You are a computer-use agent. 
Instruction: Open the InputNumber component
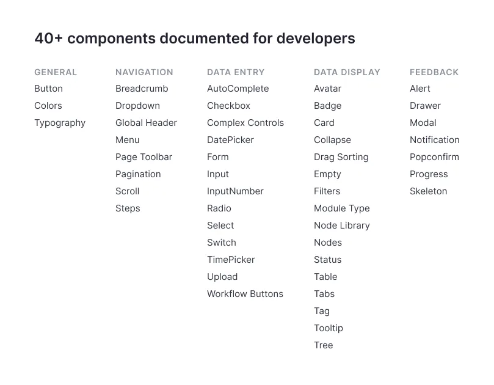(235, 191)
